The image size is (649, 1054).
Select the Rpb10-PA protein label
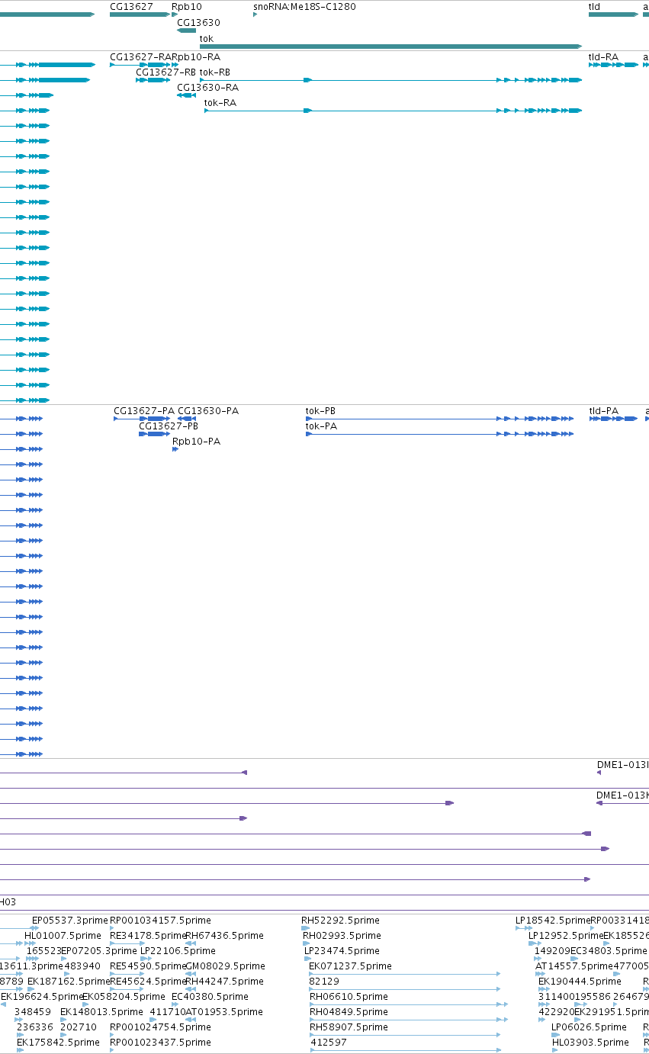pyautogui.click(x=196, y=442)
